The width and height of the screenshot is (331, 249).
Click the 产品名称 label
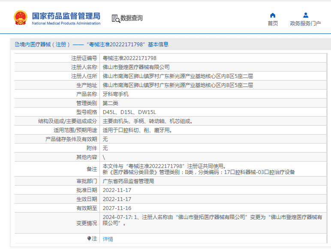click(x=87, y=94)
